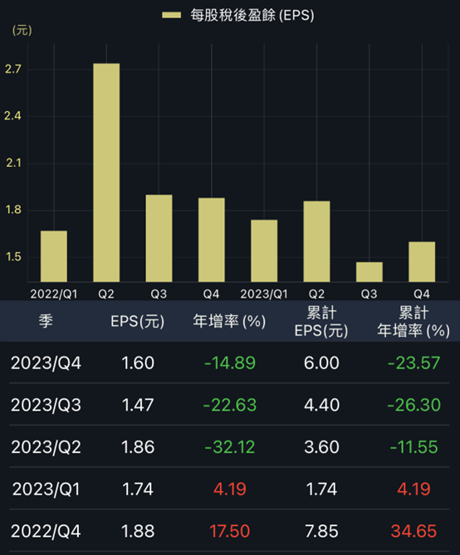Click the 年增率 (%) column header
460x555 pixels.
click(229, 321)
